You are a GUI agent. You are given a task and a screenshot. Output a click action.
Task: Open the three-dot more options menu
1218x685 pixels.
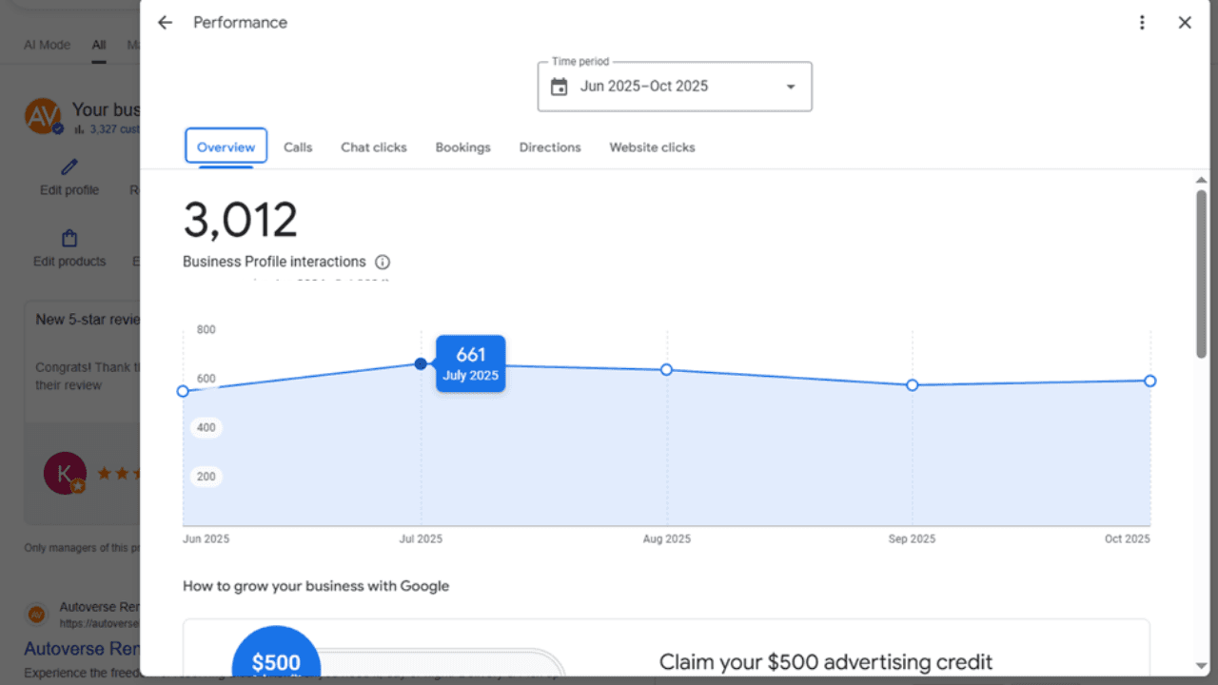point(1142,22)
